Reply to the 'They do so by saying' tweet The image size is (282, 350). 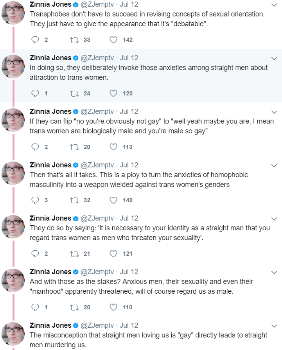point(35,254)
